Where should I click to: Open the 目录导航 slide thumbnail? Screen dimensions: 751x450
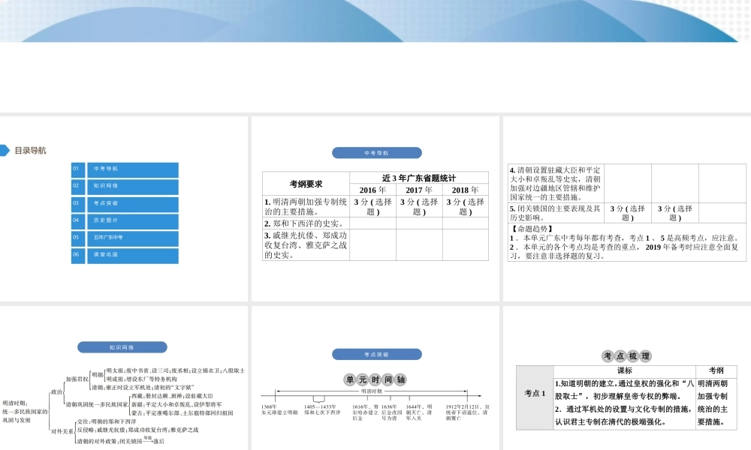[x=124, y=208]
